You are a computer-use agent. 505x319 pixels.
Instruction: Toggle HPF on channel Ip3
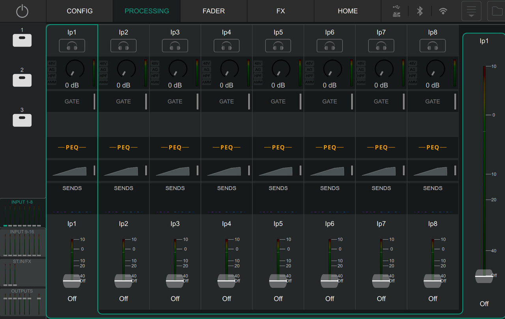click(155, 76)
